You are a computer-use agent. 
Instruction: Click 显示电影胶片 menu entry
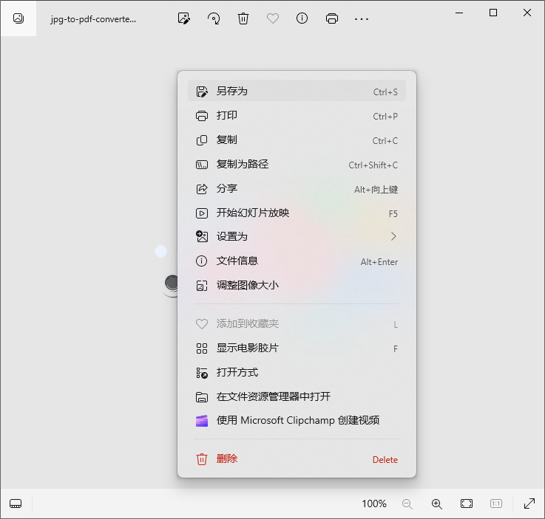pos(297,348)
